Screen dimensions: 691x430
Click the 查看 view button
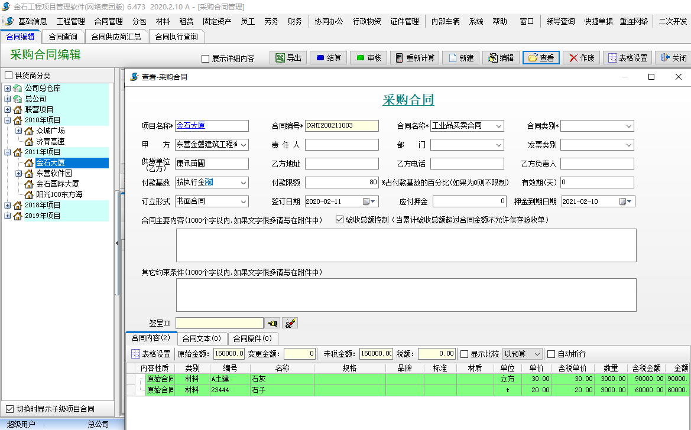click(540, 57)
